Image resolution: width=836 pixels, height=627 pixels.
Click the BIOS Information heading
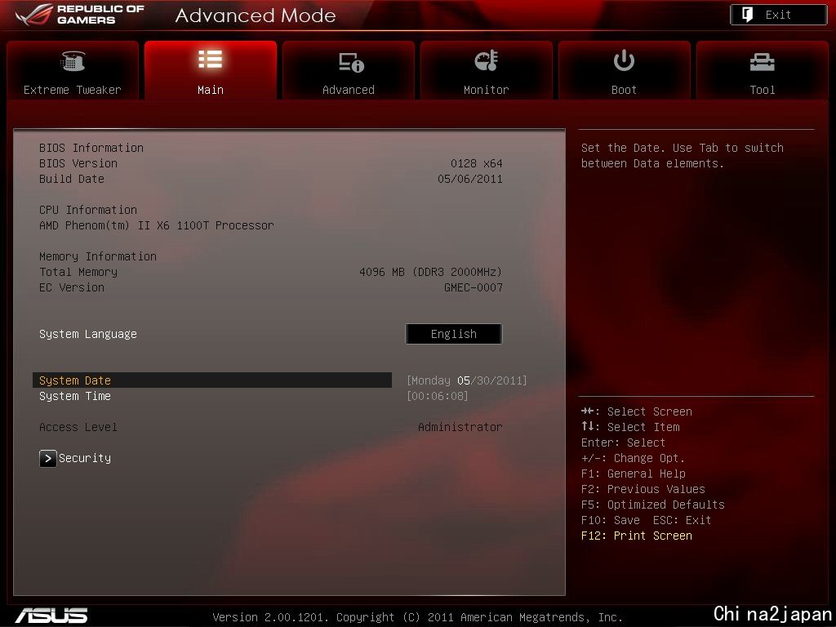coord(91,148)
